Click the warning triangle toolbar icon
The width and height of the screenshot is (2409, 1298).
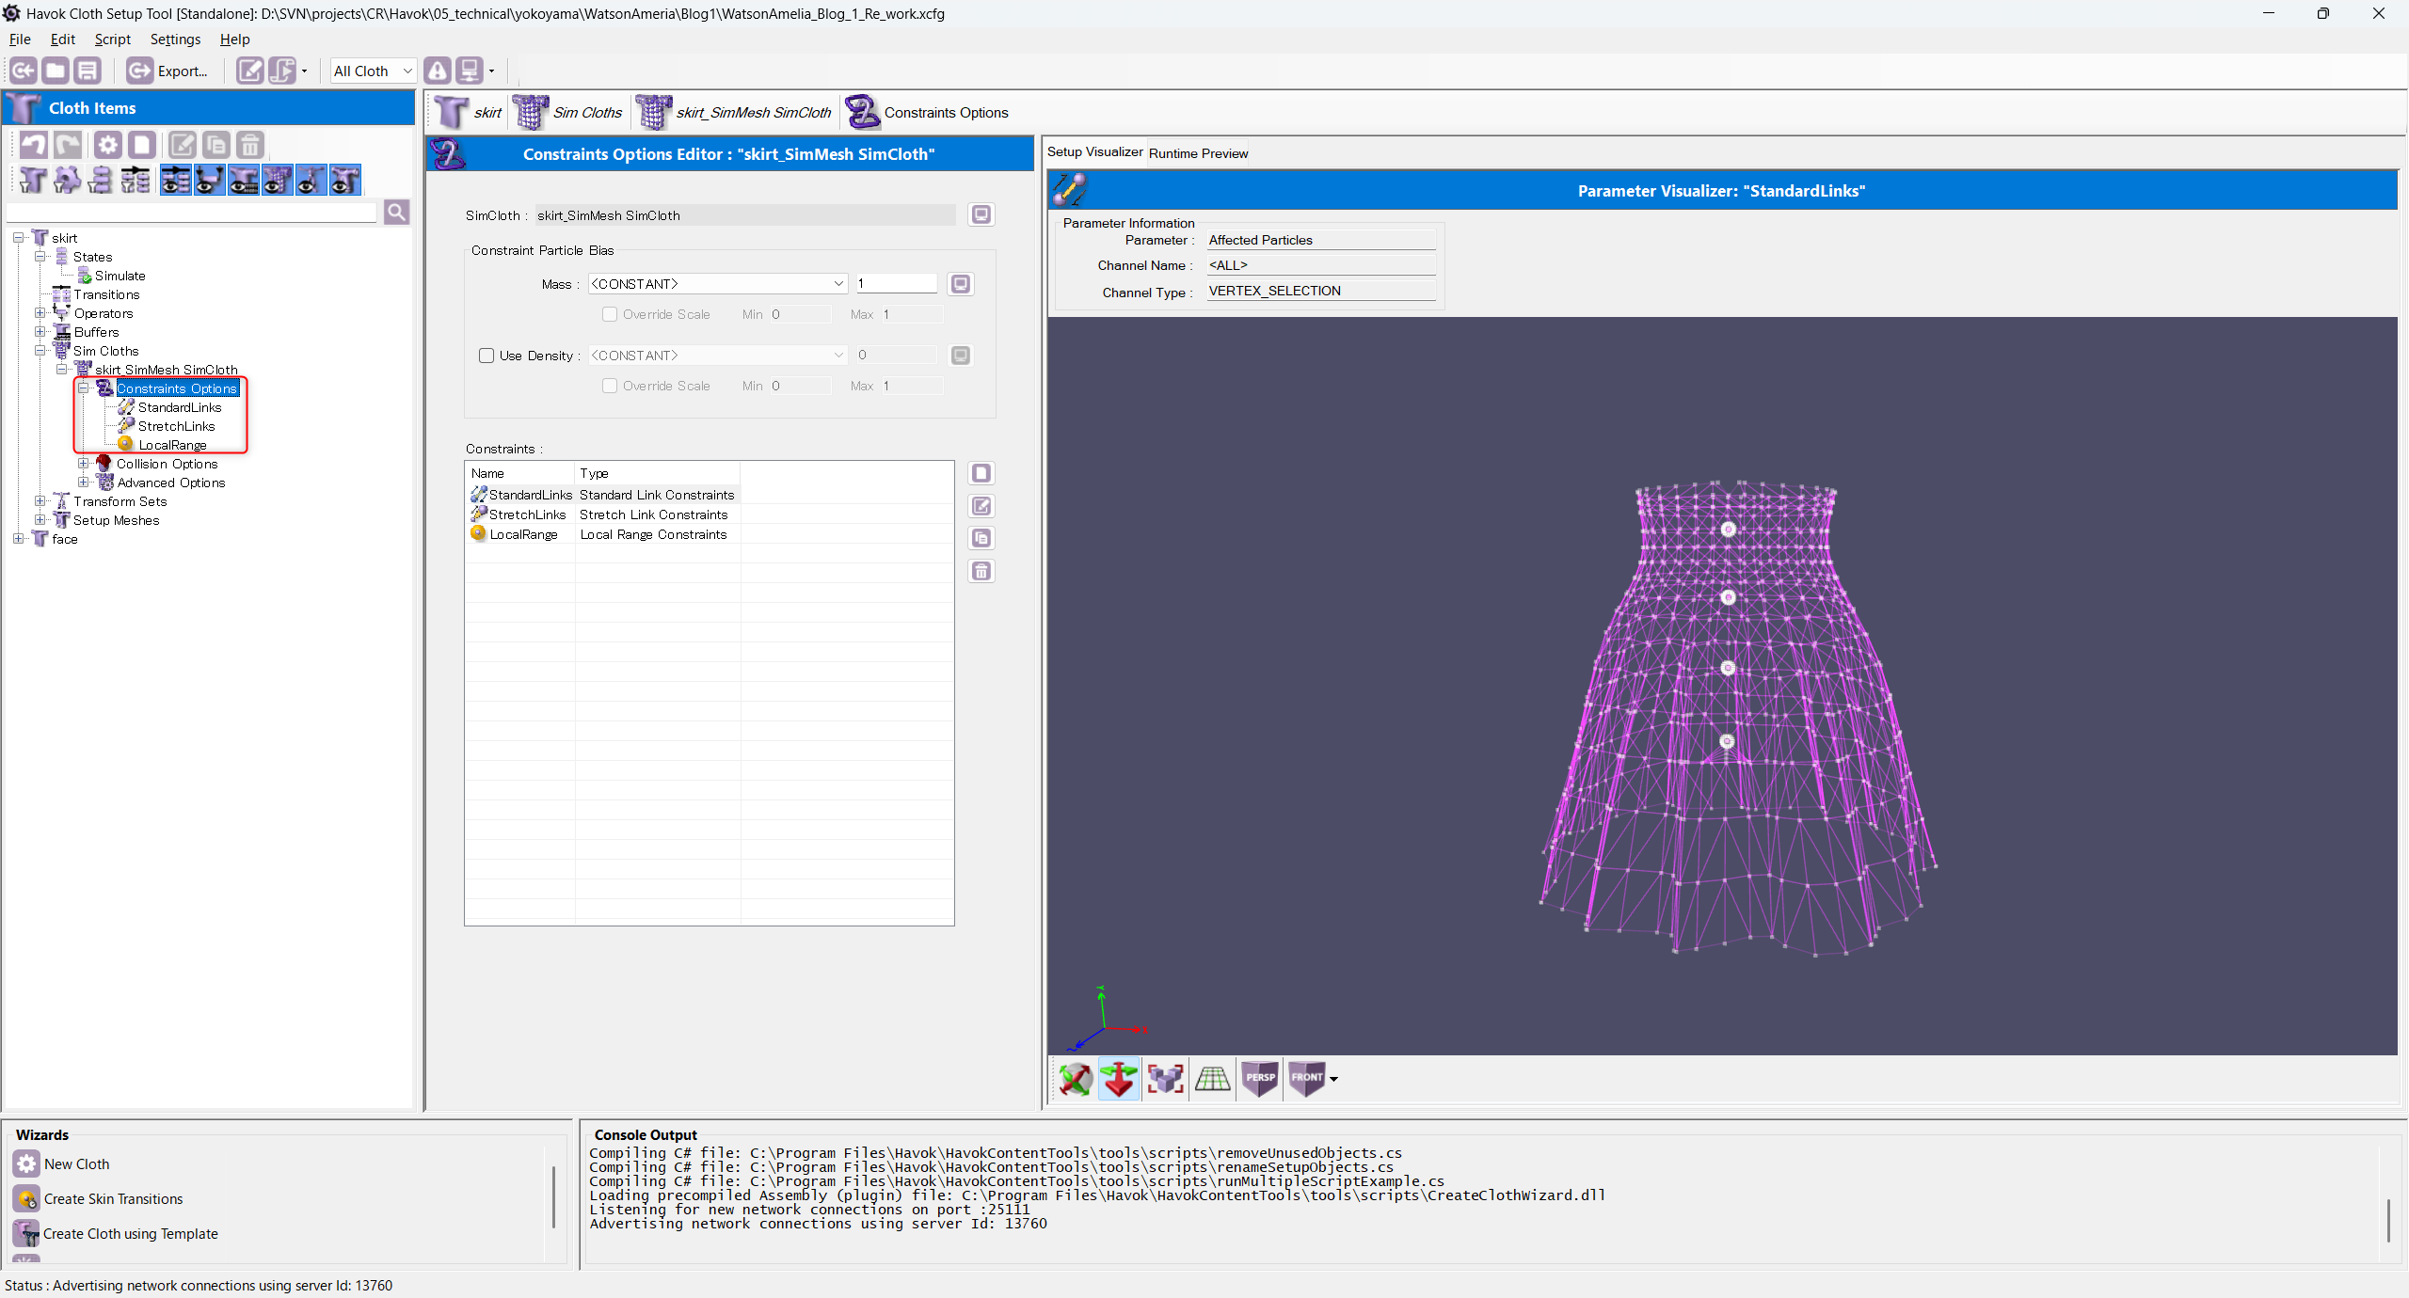438,71
